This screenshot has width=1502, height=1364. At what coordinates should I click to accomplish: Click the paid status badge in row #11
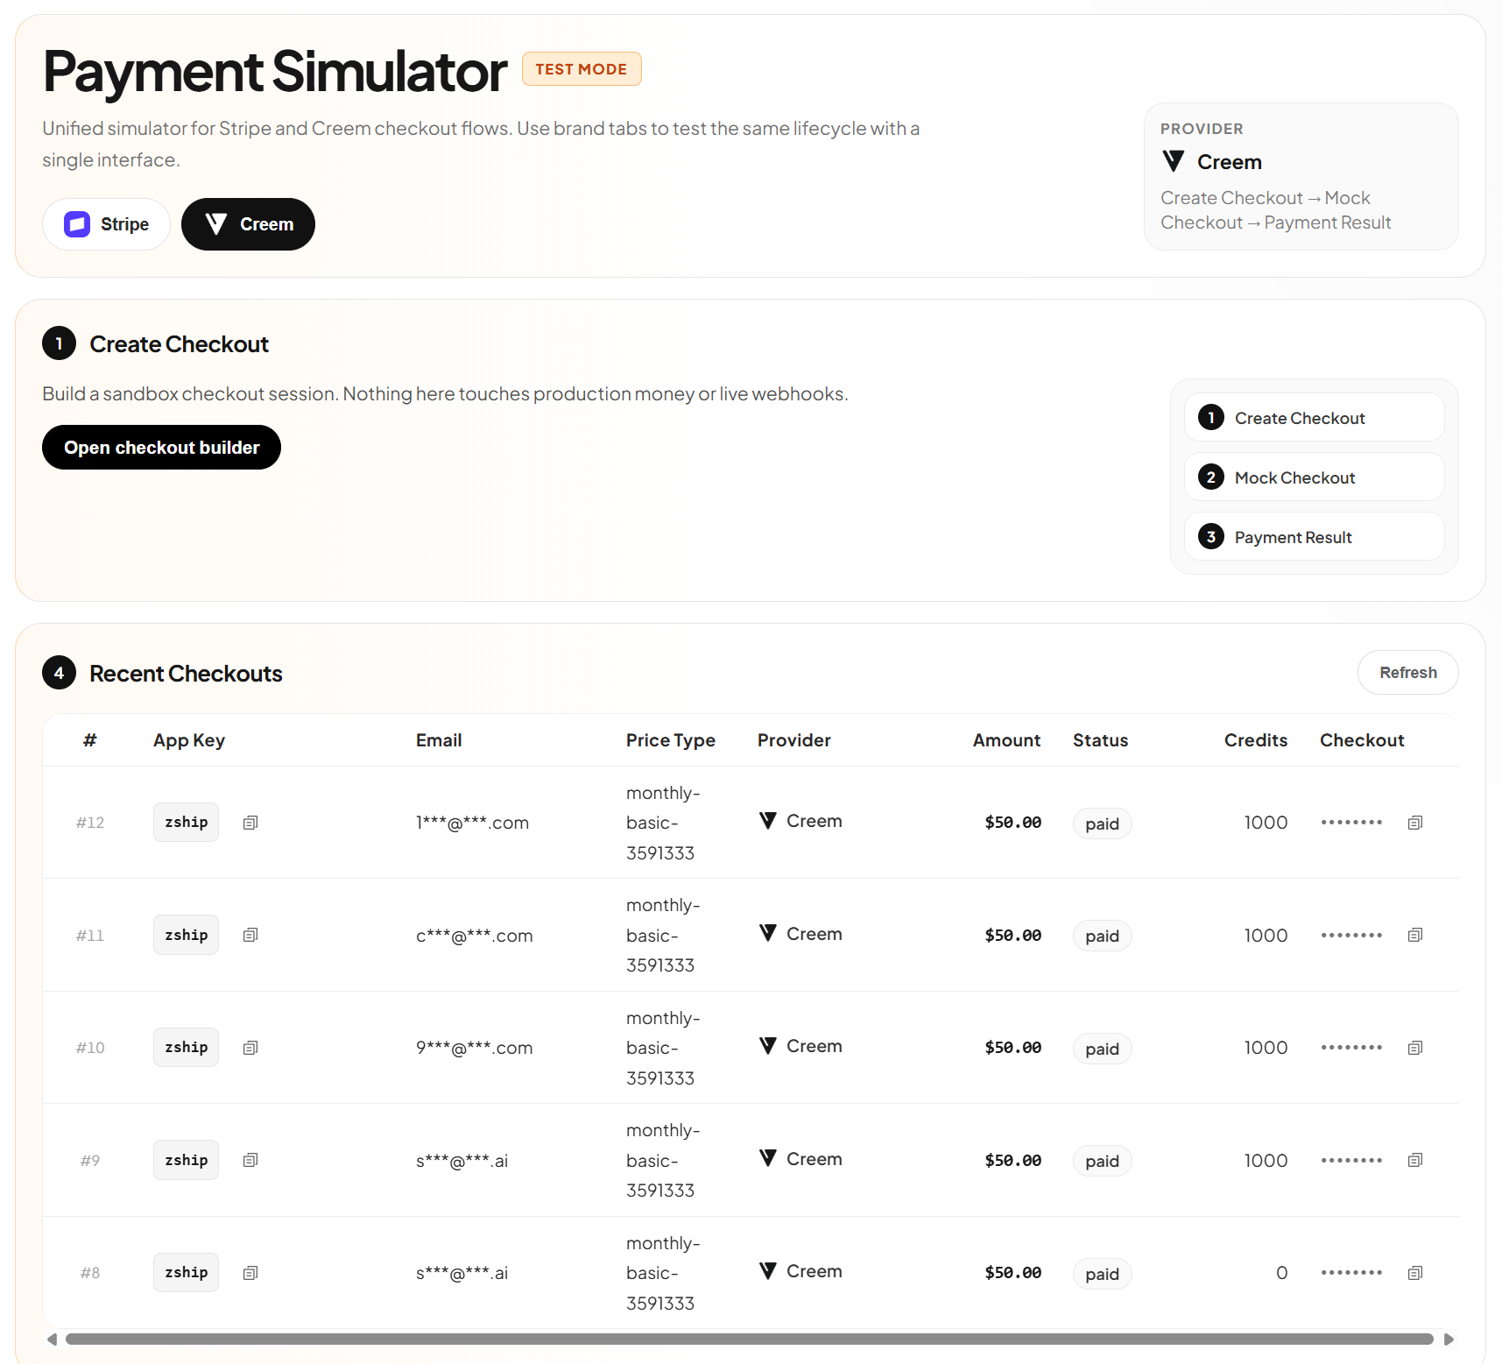click(x=1102, y=936)
